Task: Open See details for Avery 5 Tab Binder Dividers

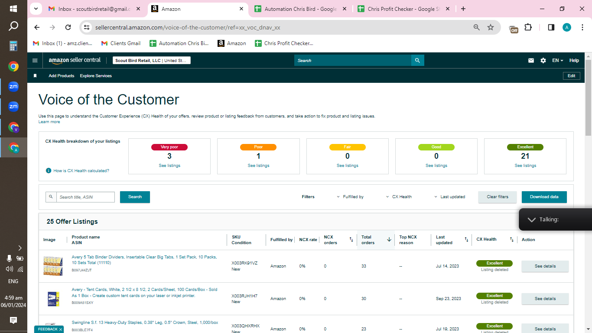Action: pos(545,266)
